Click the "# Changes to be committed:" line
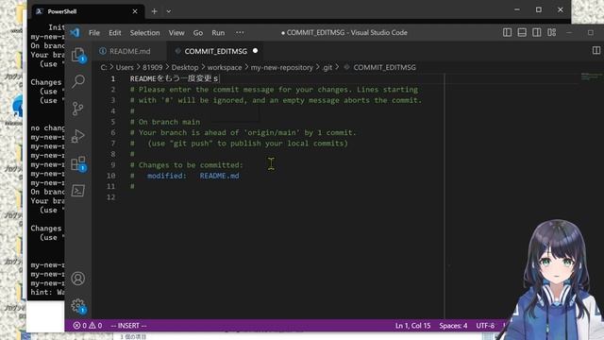 (x=187, y=165)
